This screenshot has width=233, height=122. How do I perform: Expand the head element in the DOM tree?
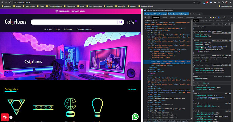146,27
